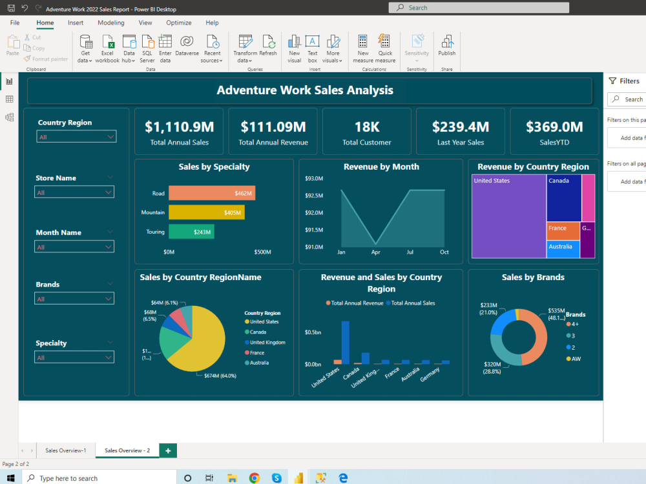Open Google Chrome from the taskbar
The image size is (646, 484).
coord(254,478)
